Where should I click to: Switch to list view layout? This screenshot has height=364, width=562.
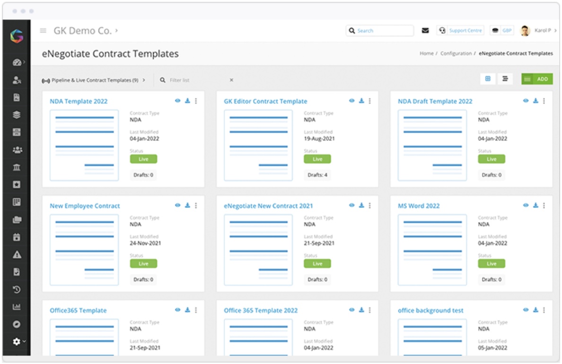(x=505, y=79)
